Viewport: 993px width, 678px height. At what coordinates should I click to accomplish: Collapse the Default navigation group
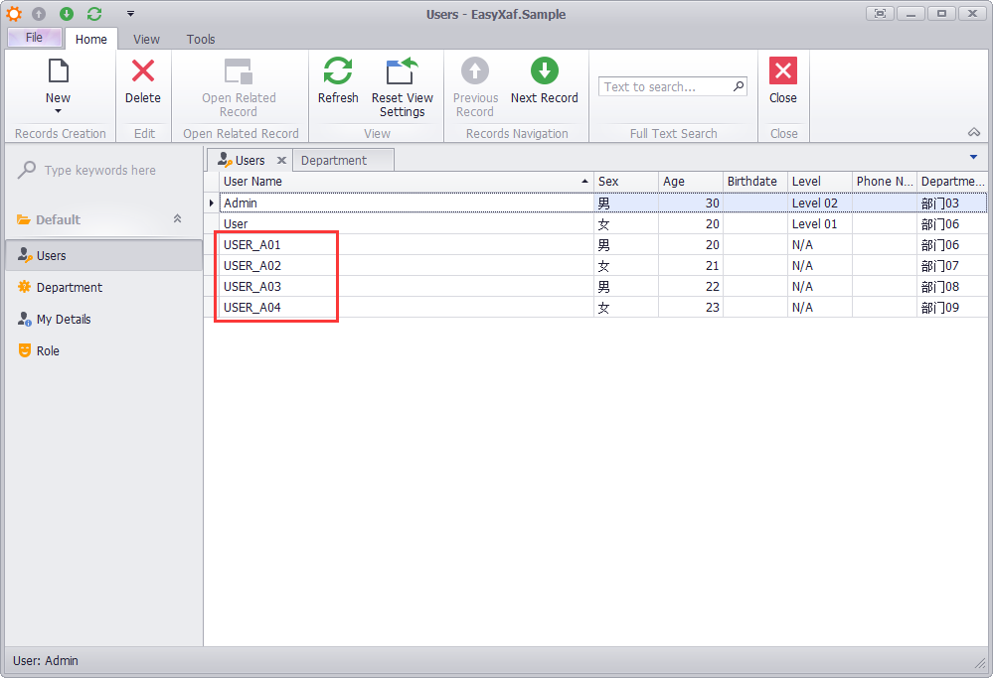click(178, 219)
